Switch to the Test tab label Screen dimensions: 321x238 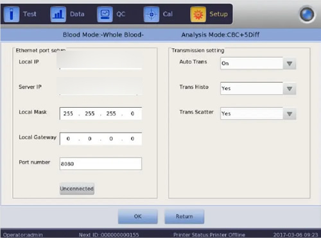[x=30, y=14]
